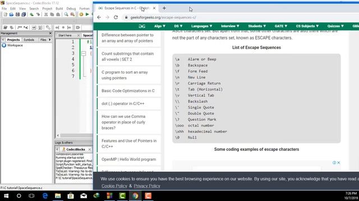This screenshot has width=359, height=201.
Task: Open Search menu in Code::Blocks
Action: [34, 8]
